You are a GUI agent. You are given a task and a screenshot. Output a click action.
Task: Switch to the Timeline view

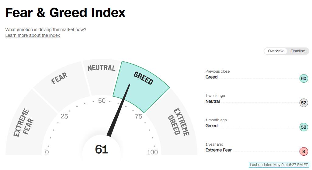(x=298, y=51)
